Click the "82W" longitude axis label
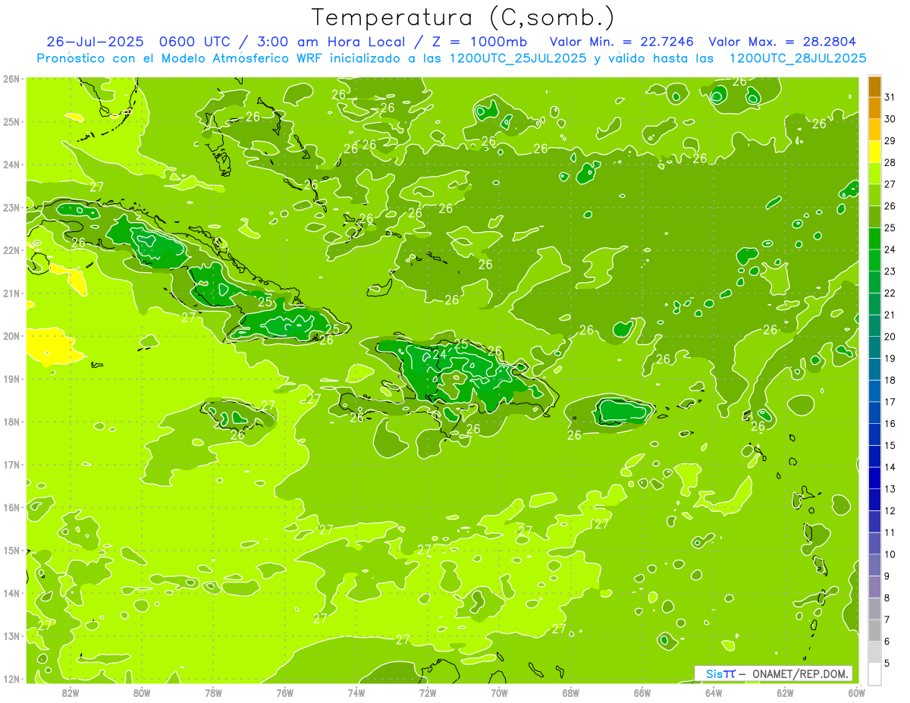Image resolution: width=910 pixels, height=703 pixels. pos(70,692)
